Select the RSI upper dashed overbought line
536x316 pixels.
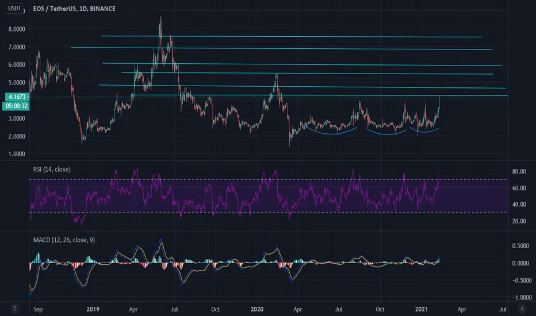pos(269,179)
